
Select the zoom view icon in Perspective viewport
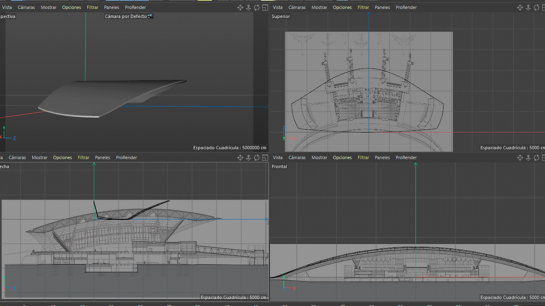[x=249, y=8]
